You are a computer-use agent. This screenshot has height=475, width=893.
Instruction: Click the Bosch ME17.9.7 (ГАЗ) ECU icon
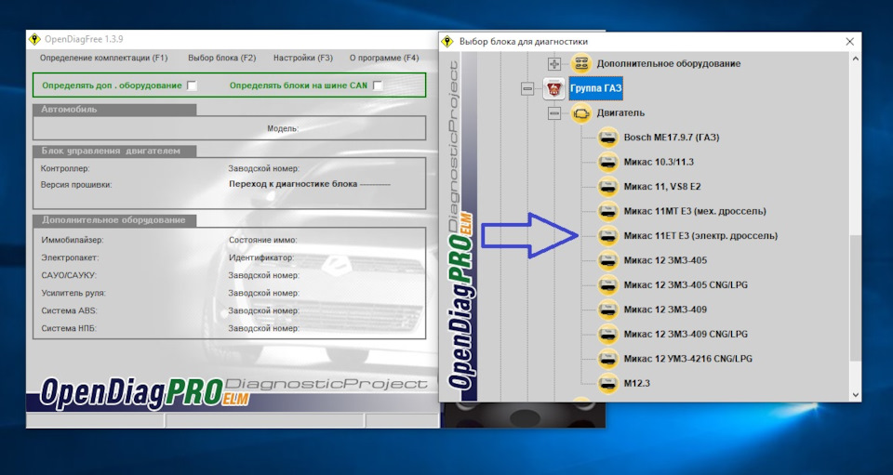click(607, 137)
